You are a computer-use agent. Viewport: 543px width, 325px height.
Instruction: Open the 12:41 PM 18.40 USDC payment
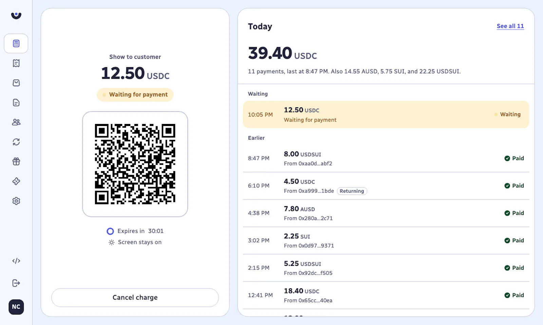point(386,295)
